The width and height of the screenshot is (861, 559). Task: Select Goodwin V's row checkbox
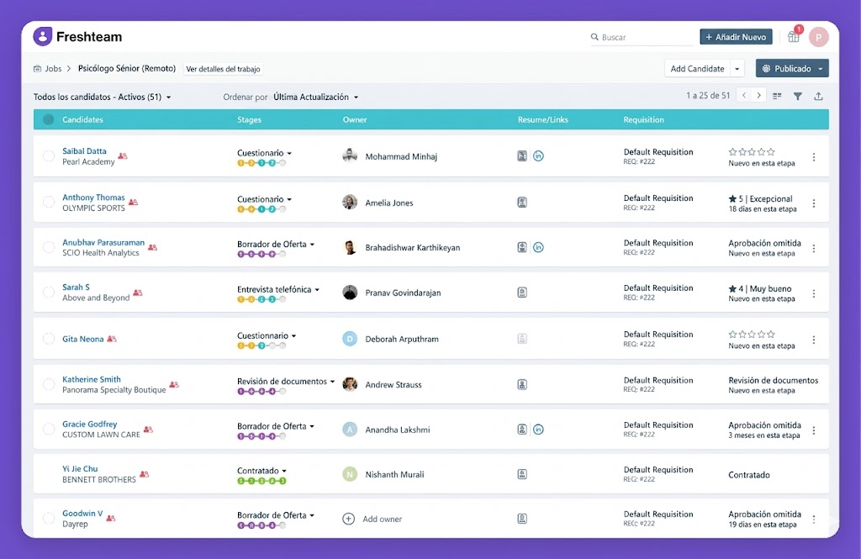pyautogui.click(x=49, y=519)
